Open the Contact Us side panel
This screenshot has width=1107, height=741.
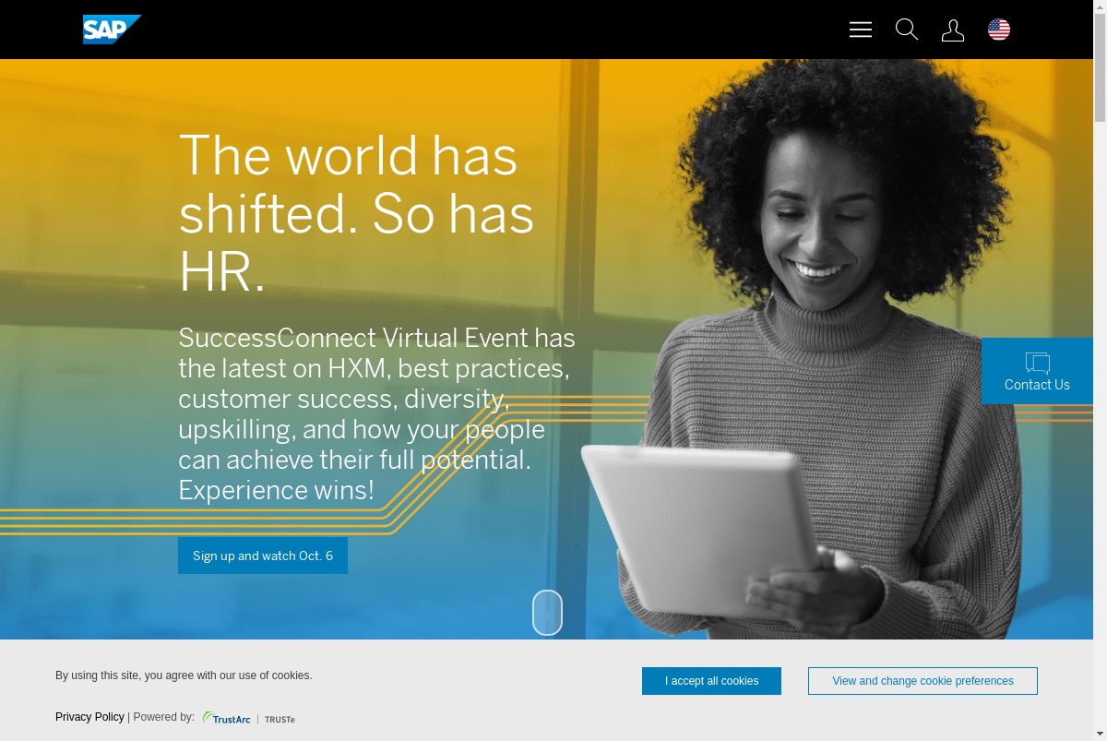pyautogui.click(x=1037, y=371)
